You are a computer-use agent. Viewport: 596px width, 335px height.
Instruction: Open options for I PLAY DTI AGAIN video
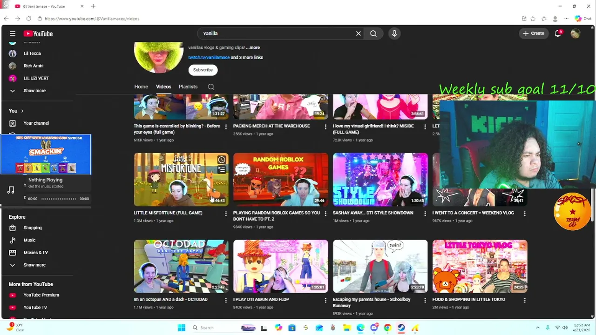[325, 300]
